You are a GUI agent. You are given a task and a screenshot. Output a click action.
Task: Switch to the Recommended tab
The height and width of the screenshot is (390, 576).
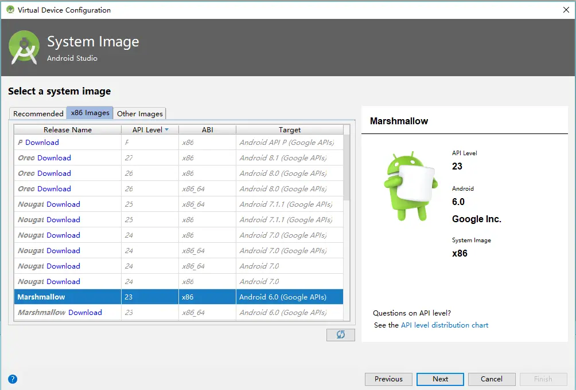pyautogui.click(x=38, y=113)
